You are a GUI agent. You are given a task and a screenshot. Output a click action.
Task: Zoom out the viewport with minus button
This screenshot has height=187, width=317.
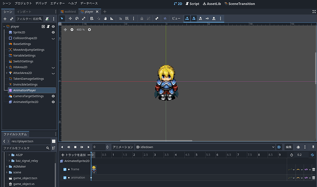pyautogui.click(x=72, y=30)
